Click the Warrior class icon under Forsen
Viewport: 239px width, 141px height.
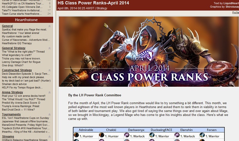pos(202,135)
